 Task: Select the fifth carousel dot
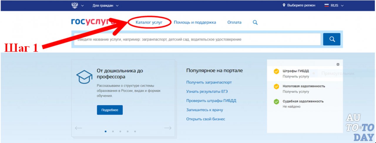135,131
